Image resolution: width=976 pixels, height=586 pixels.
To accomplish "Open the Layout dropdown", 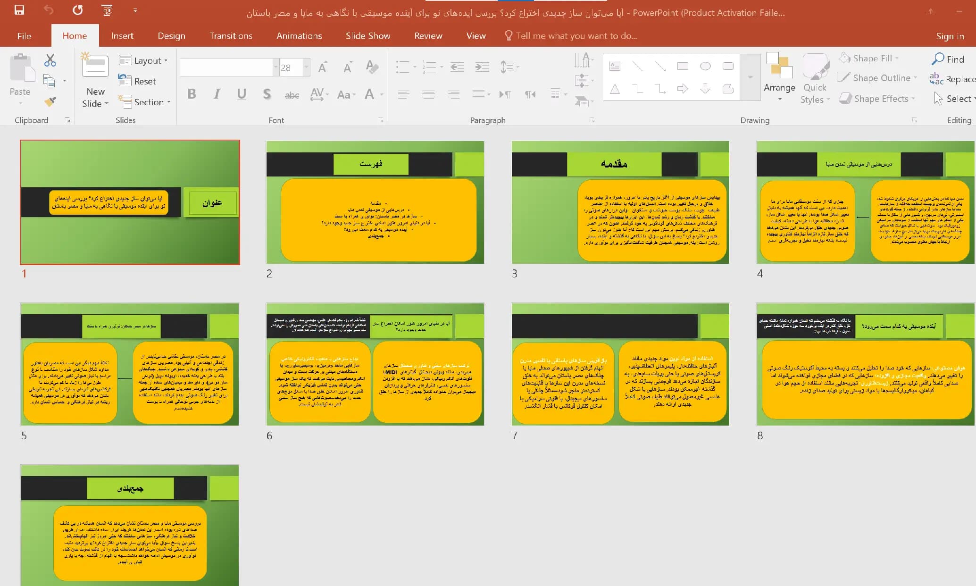I will [143, 60].
